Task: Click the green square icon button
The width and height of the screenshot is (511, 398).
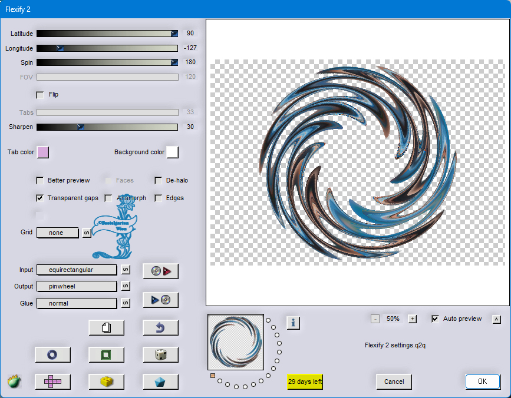Action: [x=107, y=354]
